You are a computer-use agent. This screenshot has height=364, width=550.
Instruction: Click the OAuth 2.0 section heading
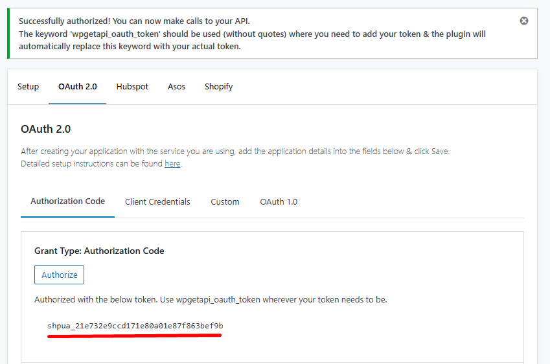pyautogui.click(x=46, y=130)
